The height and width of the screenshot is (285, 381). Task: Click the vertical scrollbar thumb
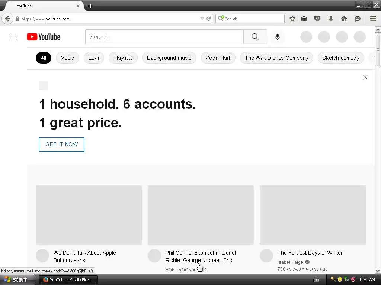(378, 50)
